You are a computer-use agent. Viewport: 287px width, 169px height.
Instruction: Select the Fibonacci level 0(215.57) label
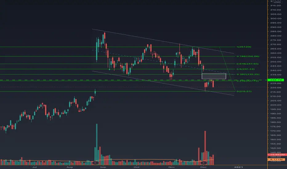click(x=244, y=91)
